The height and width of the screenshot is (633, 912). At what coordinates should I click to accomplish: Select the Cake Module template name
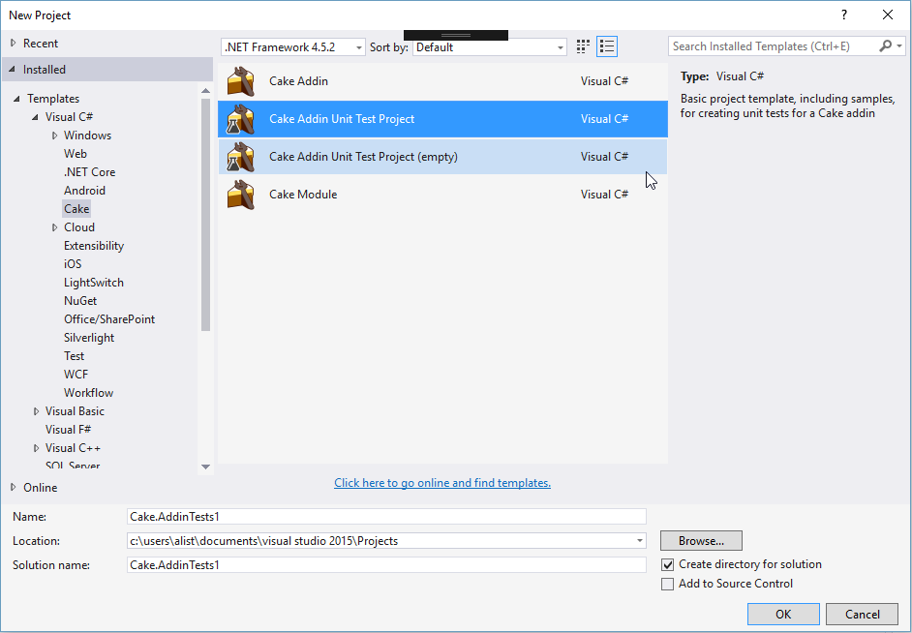point(303,195)
